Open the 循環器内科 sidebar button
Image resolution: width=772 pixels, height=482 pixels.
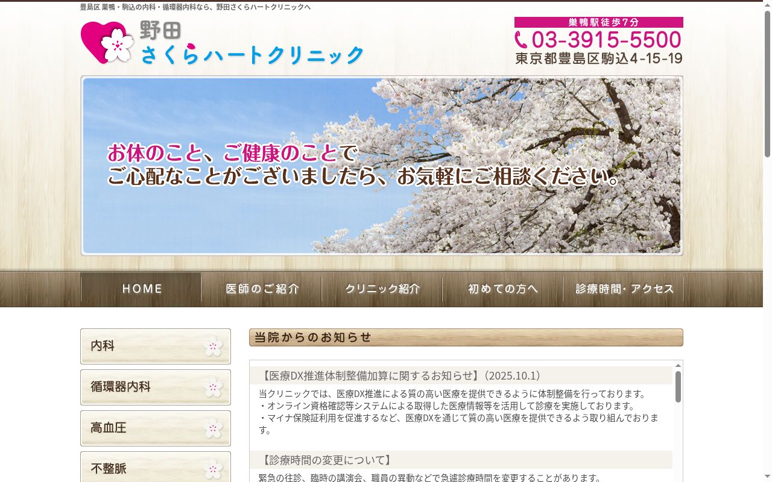(x=156, y=387)
